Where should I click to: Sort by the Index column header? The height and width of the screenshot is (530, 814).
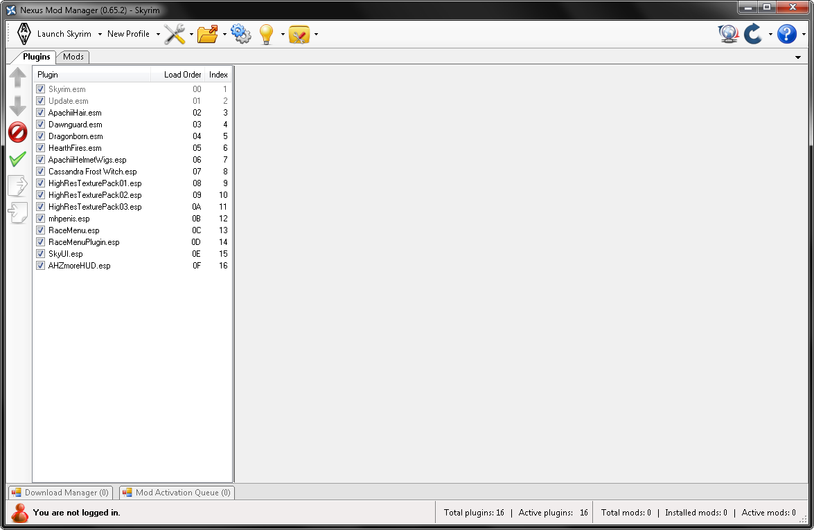coord(218,75)
